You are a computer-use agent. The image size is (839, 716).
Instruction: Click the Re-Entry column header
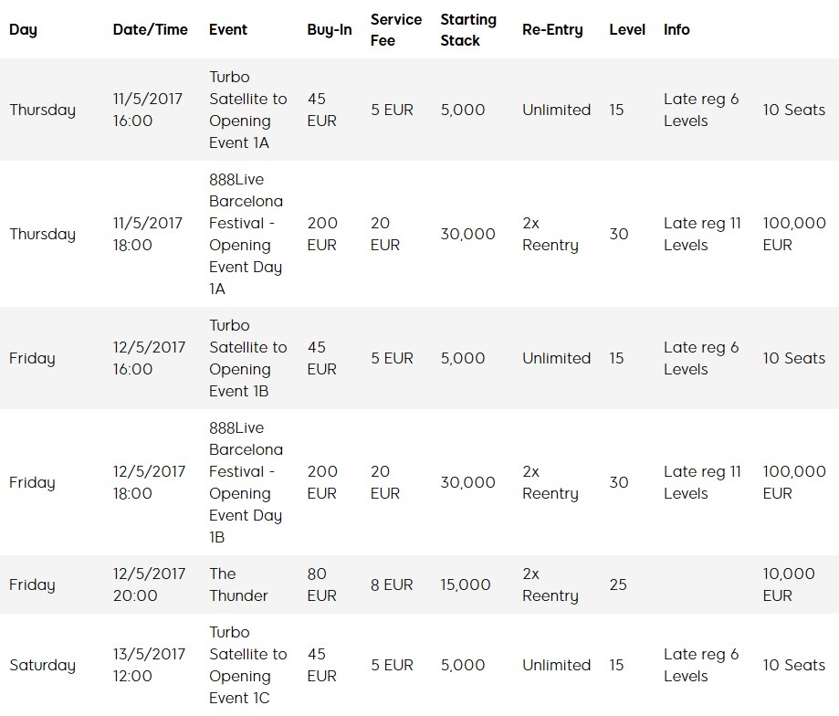click(x=552, y=29)
